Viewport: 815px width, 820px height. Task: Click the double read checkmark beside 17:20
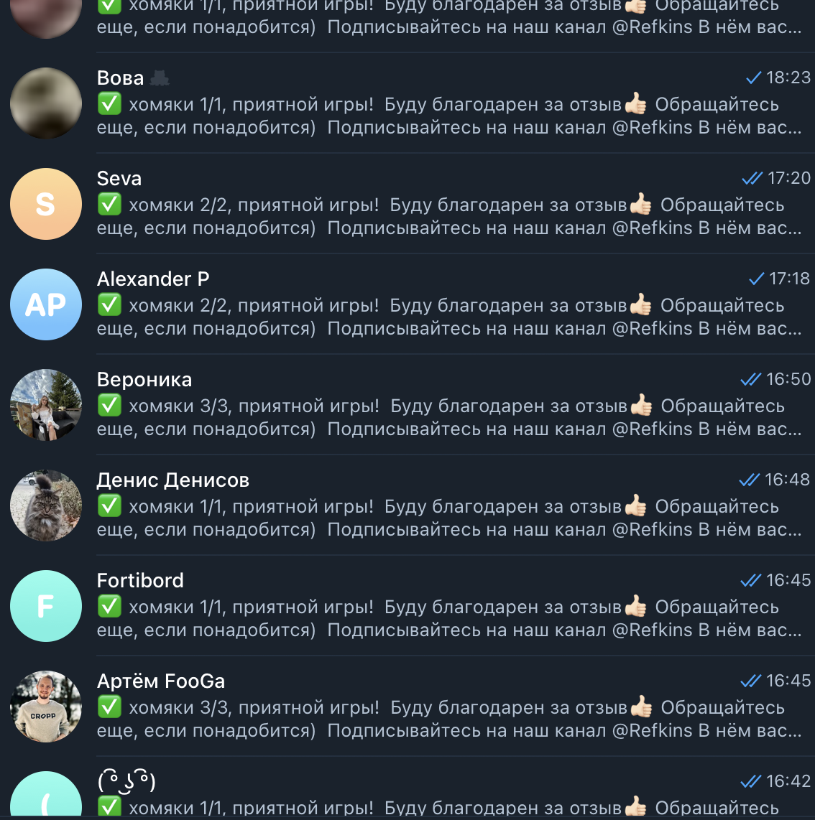point(752,178)
